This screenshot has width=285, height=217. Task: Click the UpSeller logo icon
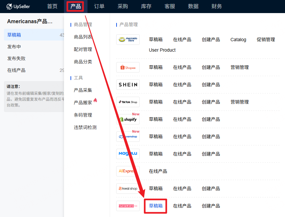point(9,7)
